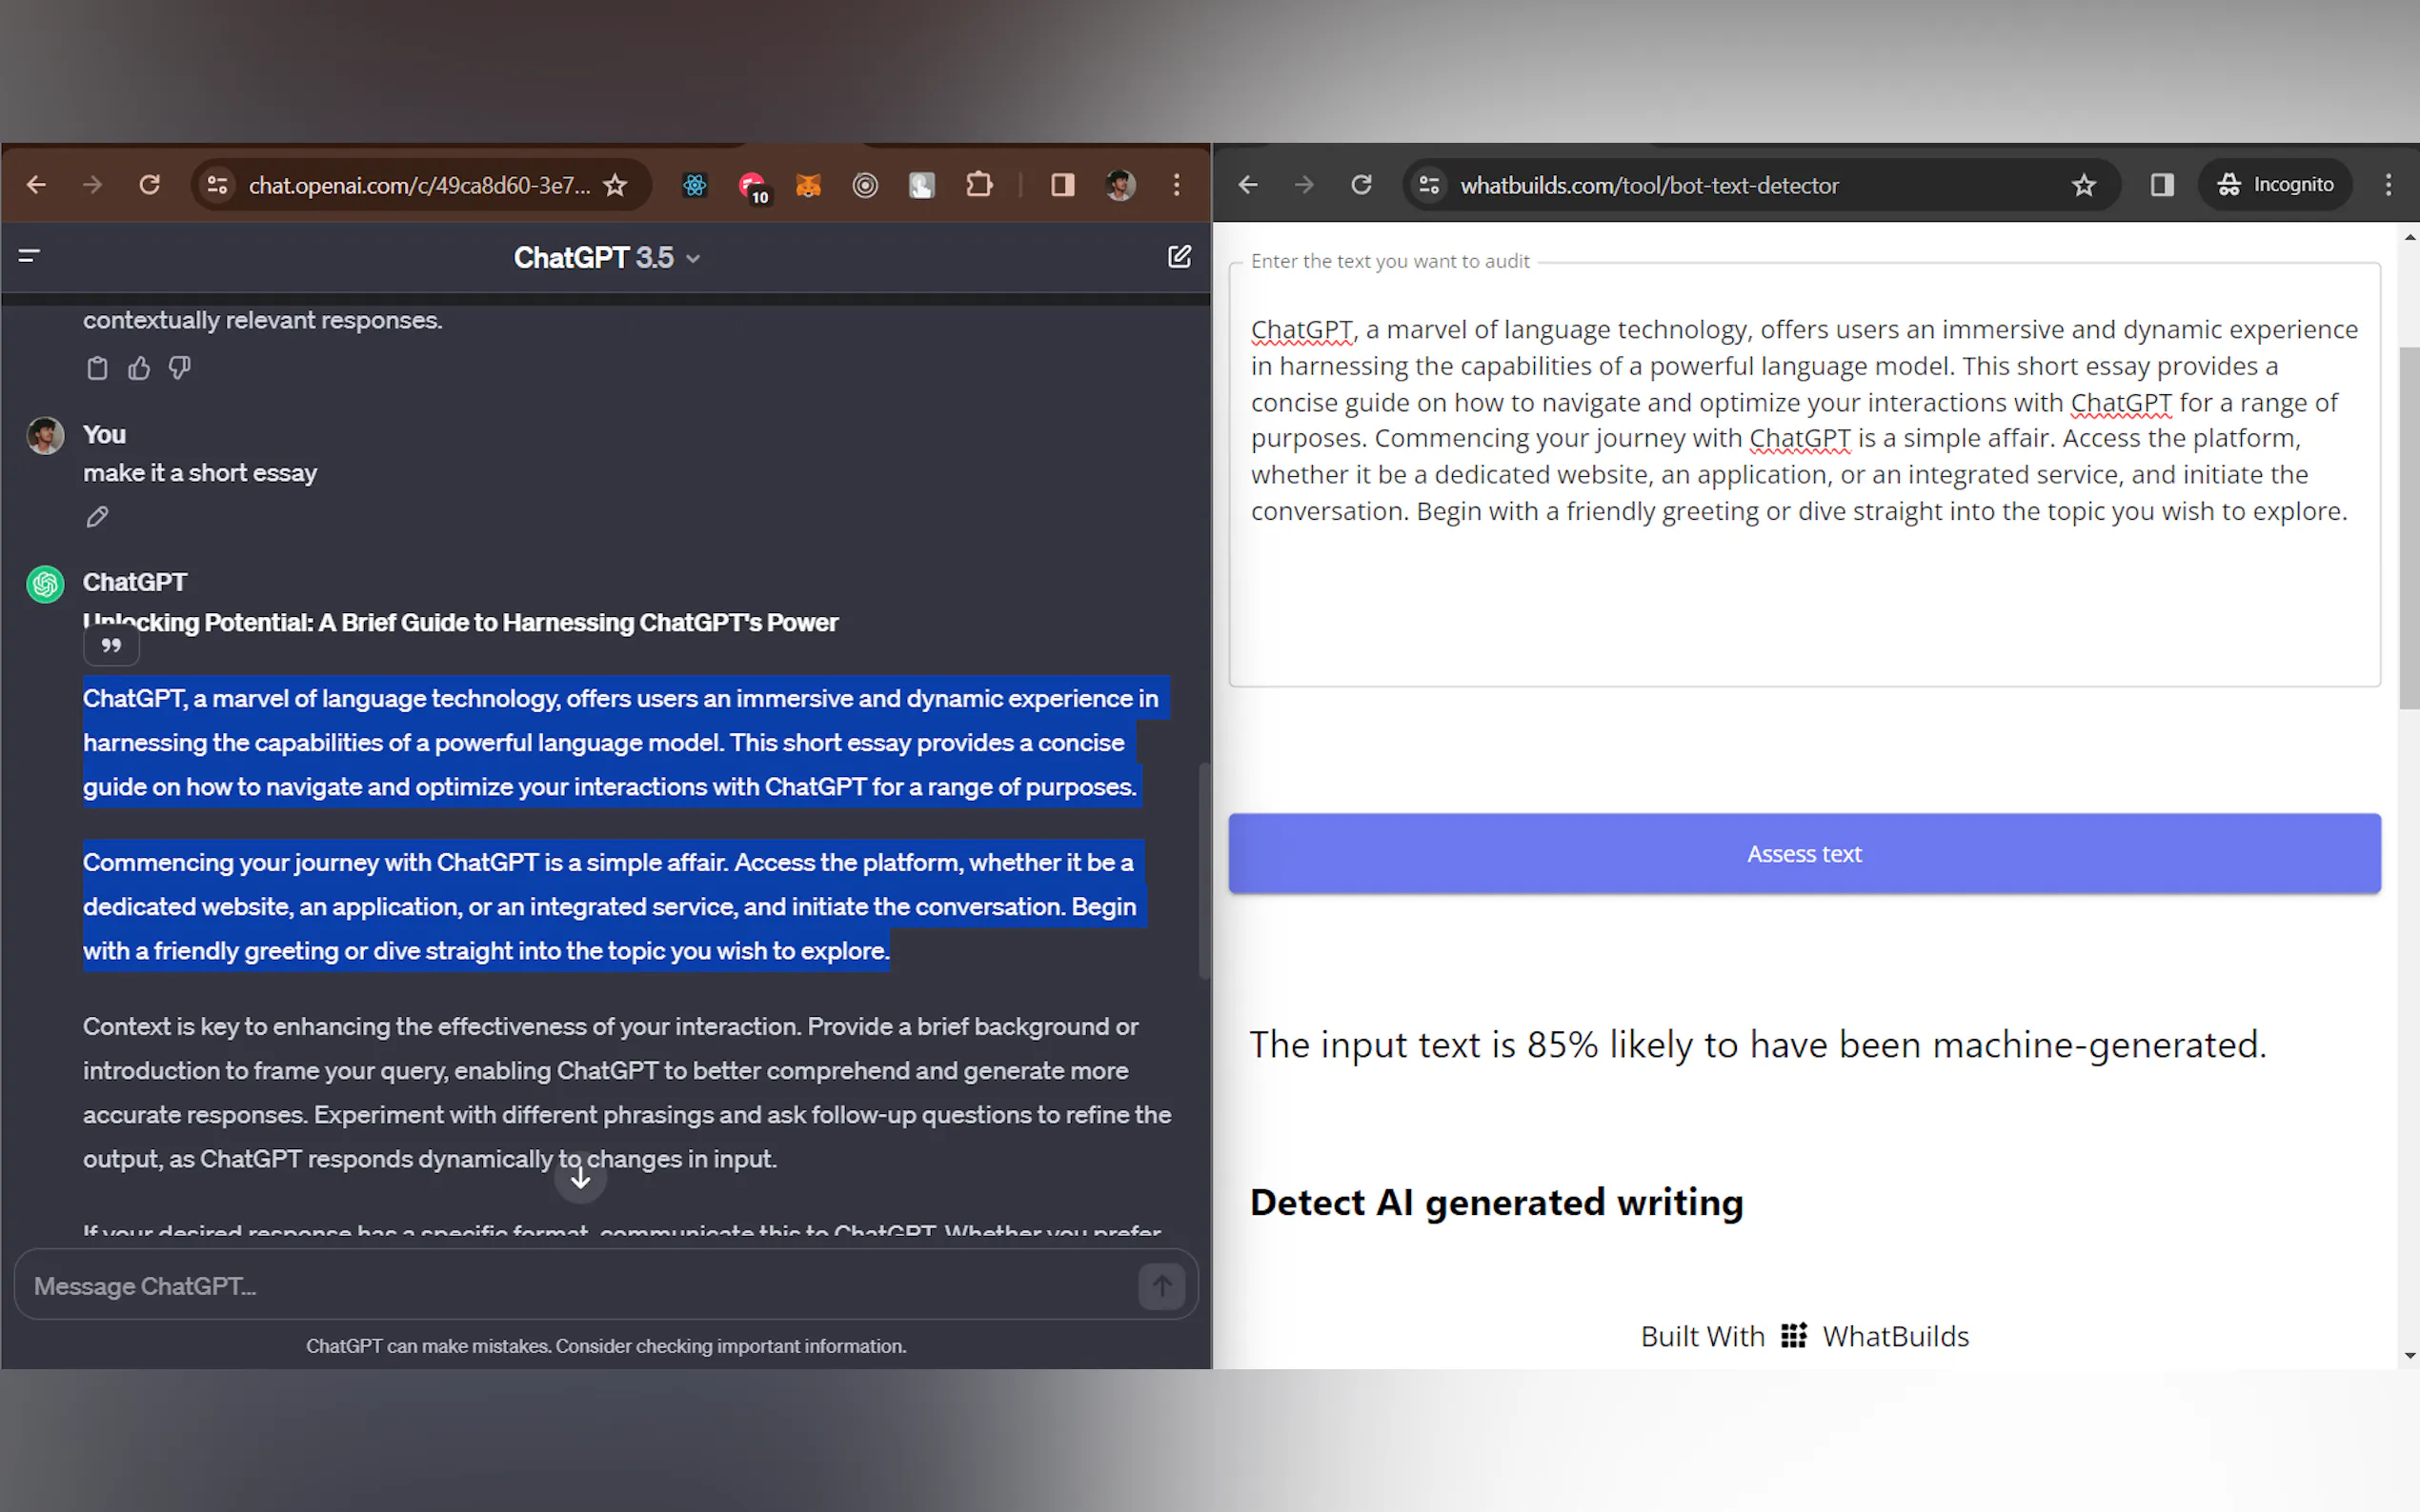
Task: Click the ChatGPT conversation scrollbar
Action: coord(1204,871)
